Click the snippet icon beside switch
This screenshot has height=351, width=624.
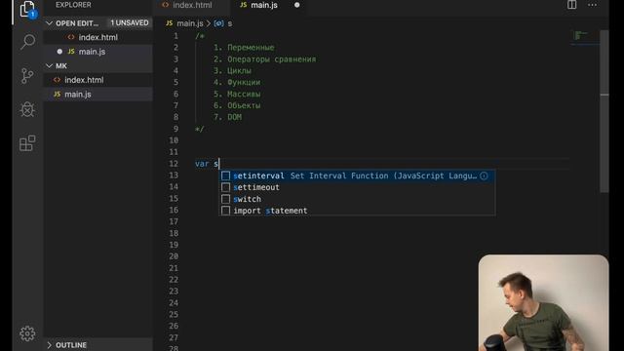point(225,199)
